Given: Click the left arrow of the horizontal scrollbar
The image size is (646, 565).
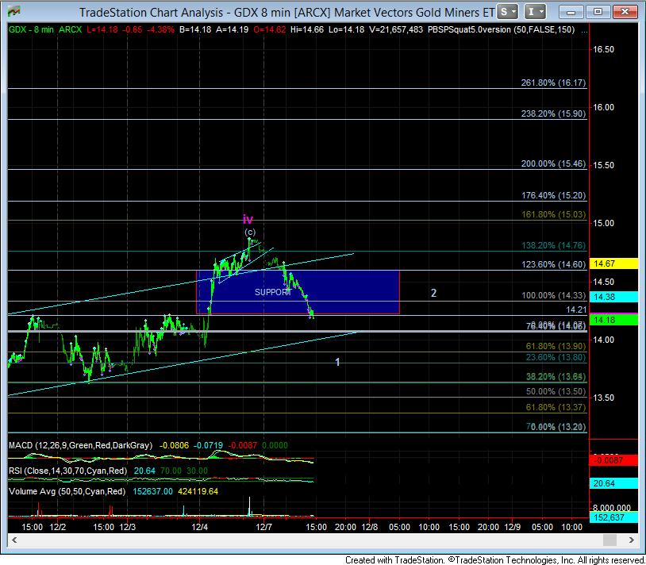Looking at the screenshot, I should coord(14,540).
